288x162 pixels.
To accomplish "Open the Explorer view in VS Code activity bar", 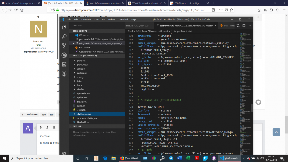I will (x=64, y=27).
